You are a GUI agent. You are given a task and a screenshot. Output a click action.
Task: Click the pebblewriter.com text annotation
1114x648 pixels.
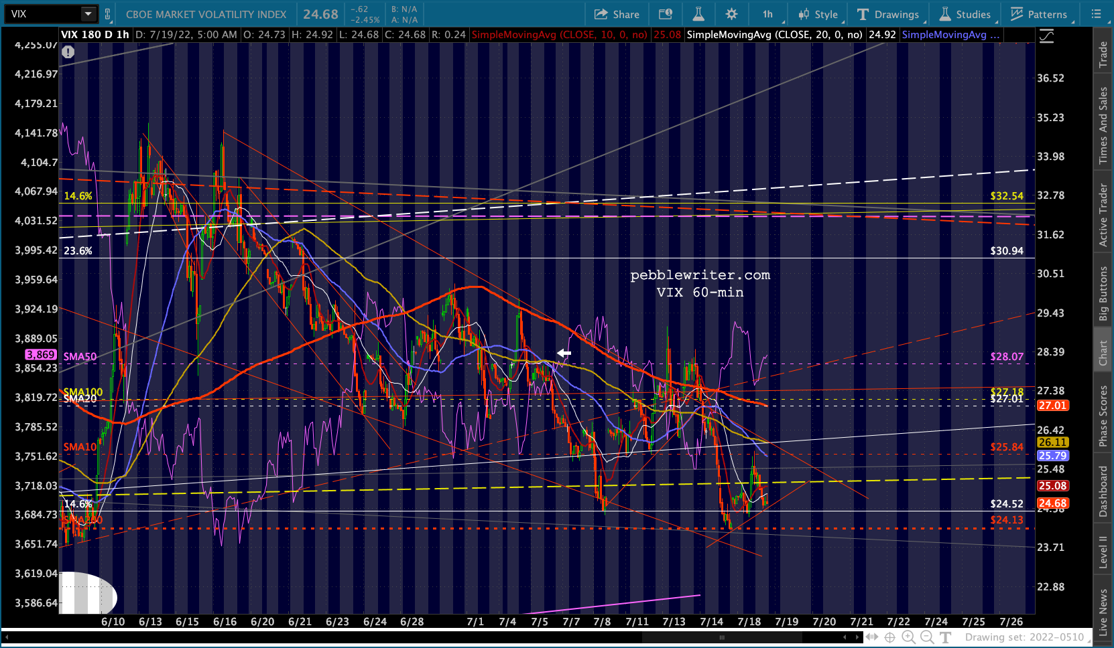pos(700,275)
